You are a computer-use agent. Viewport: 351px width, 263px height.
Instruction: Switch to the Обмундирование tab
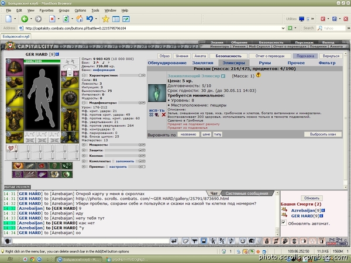(167, 63)
